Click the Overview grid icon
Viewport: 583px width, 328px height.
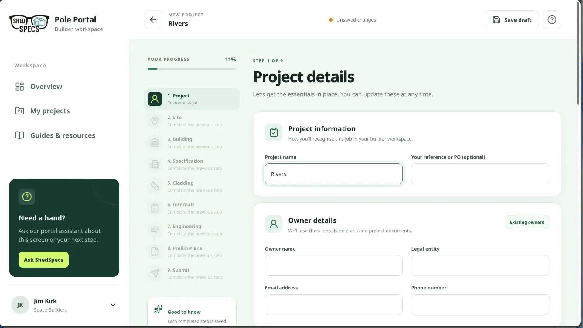(x=19, y=87)
